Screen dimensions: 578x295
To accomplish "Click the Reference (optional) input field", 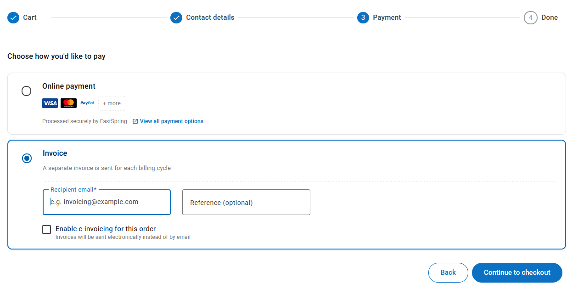I will (246, 202).
